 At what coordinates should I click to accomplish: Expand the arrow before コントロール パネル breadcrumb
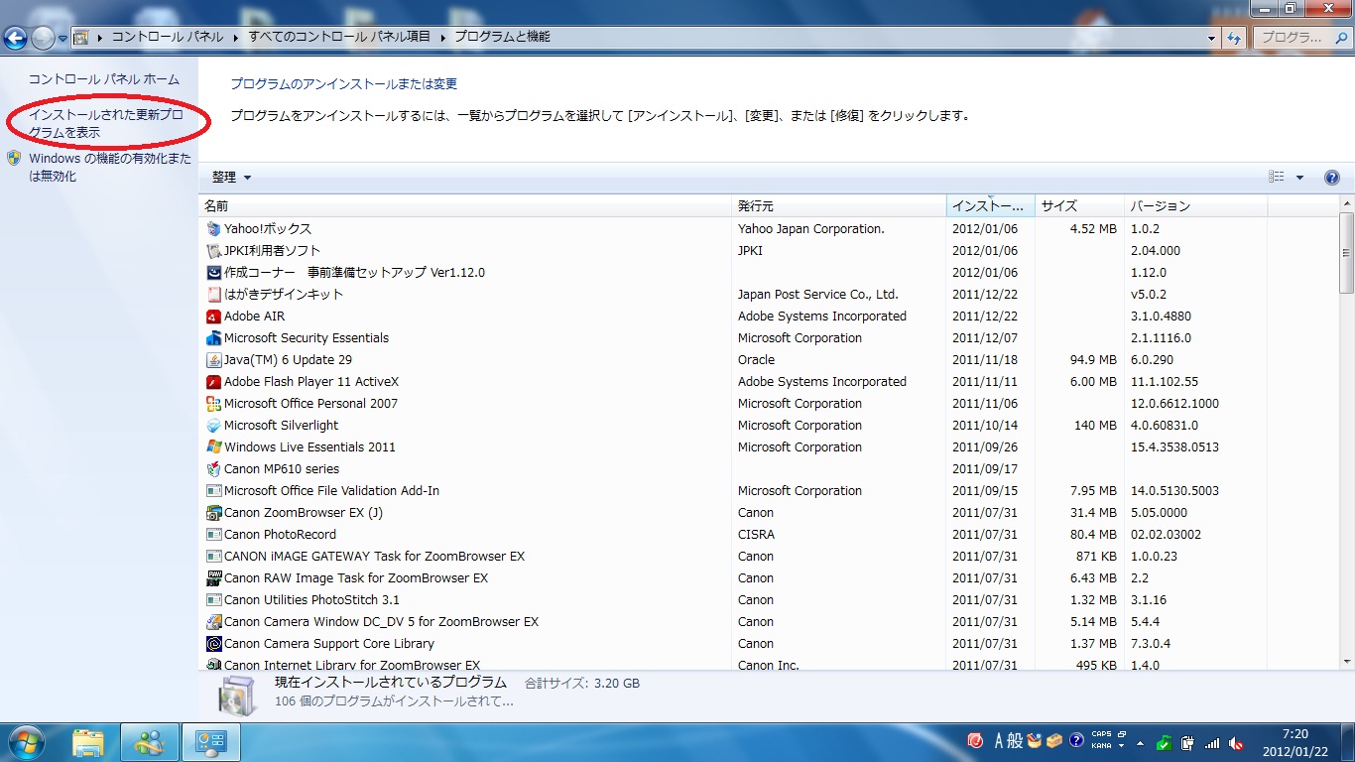coord(100,38)
